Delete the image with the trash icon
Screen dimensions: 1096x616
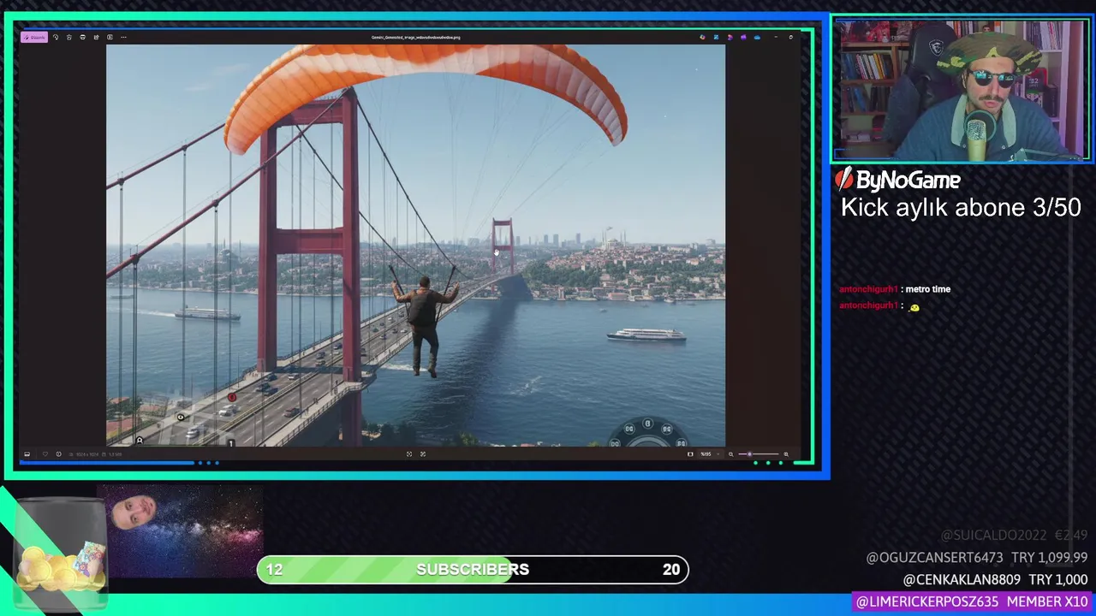[69, 37]
